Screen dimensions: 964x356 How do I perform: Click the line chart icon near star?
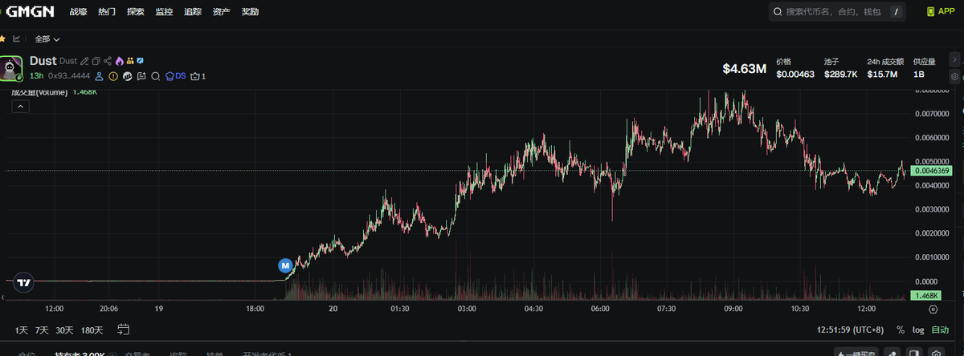pyautogui.click(x=16, y=38)
